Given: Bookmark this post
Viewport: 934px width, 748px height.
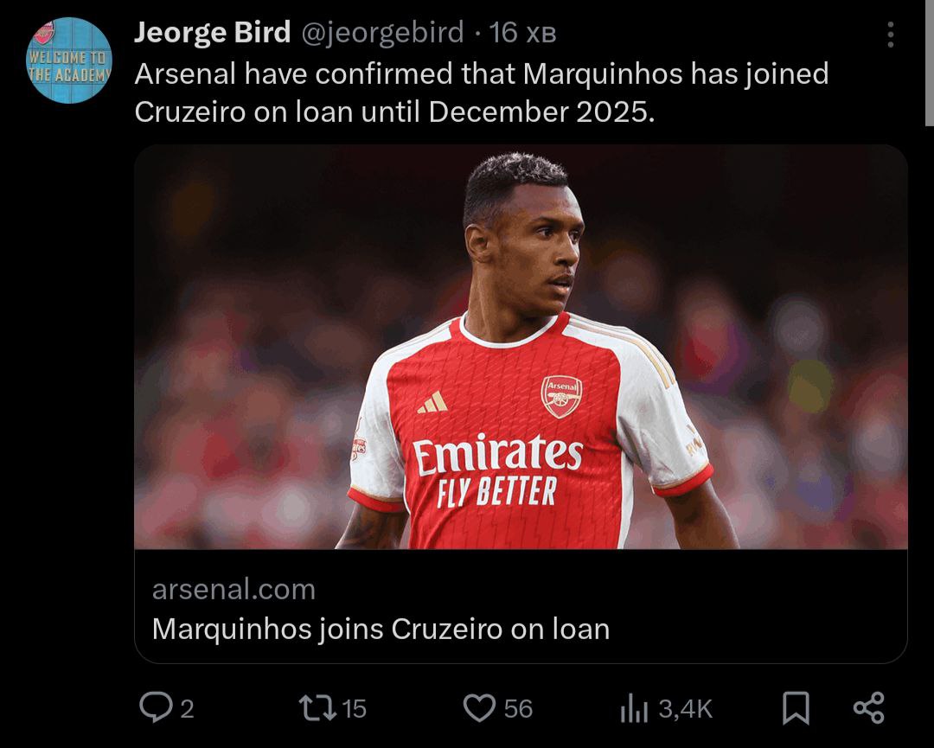Looking at the screenshot, I should [796, 709].
